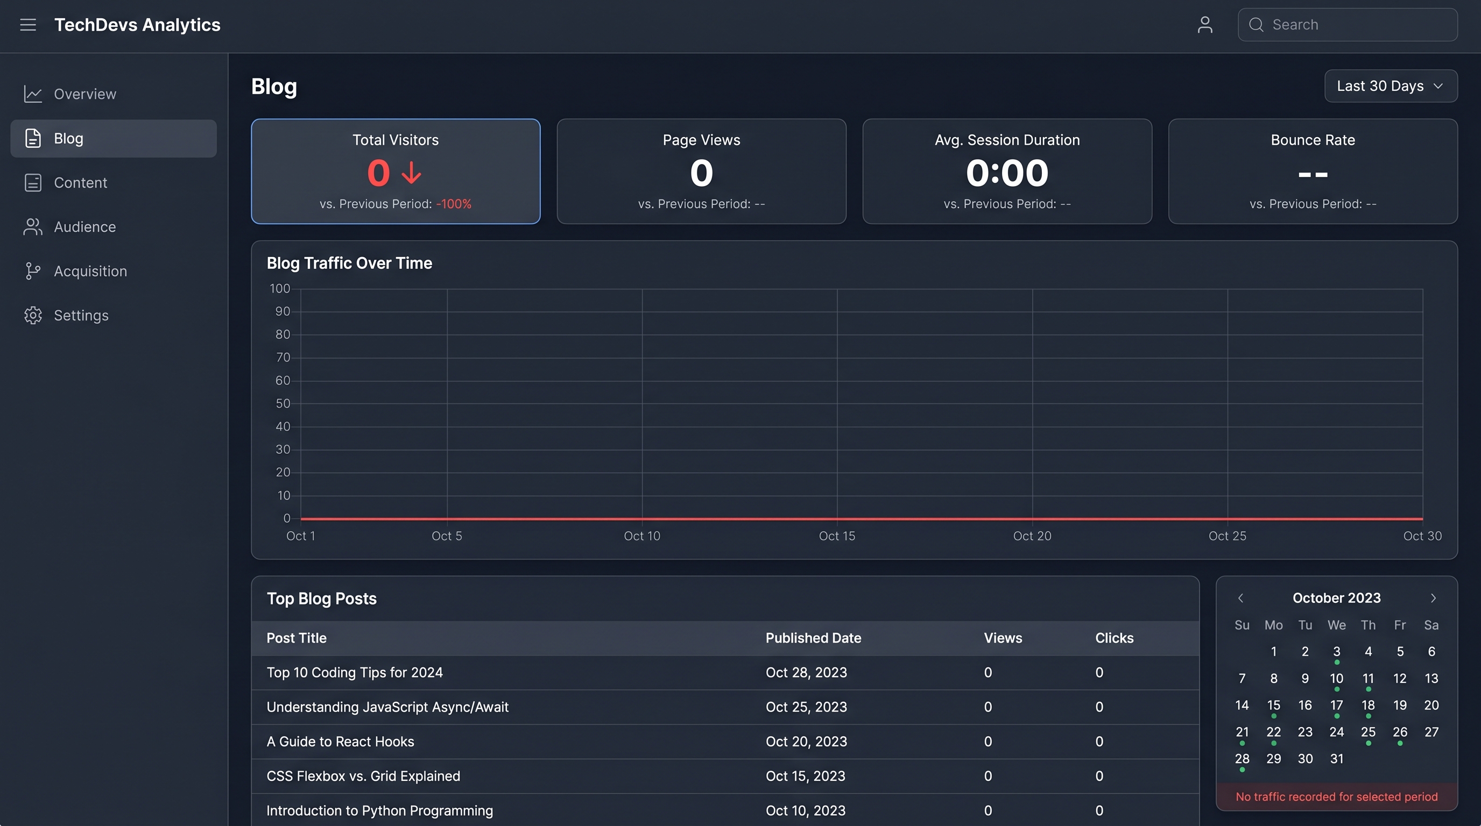Select the Avg. Session Duration card
The height and width of the screenshot is (826, 1481).
1007,171
